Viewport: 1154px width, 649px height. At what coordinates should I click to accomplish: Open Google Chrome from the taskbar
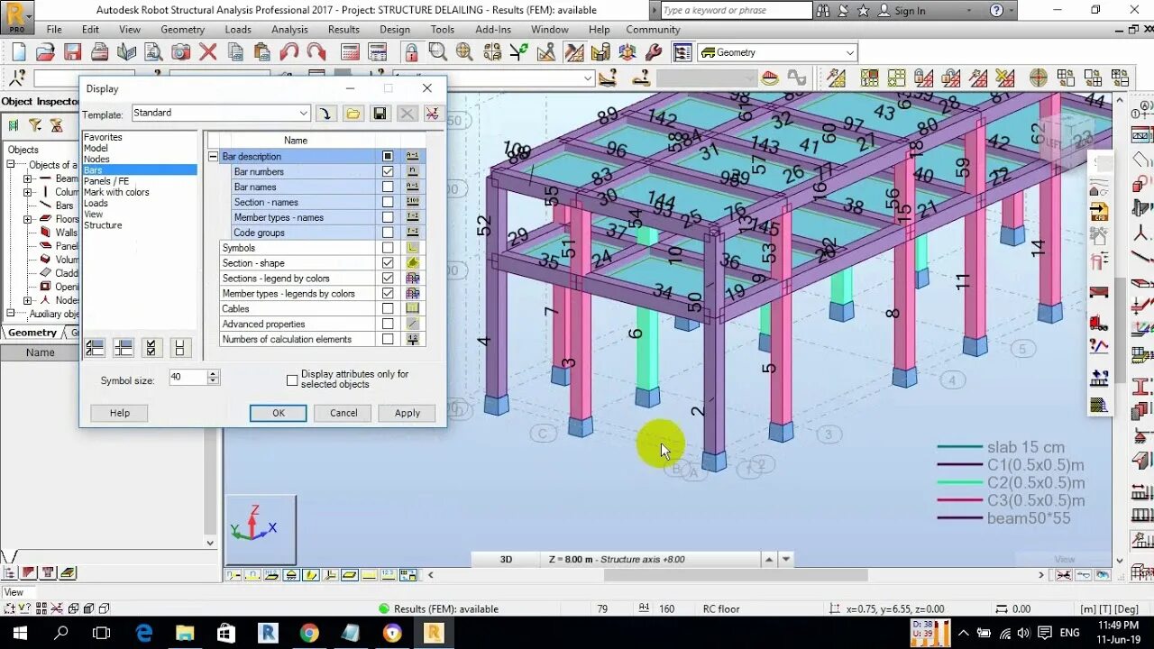pos(308,633)
